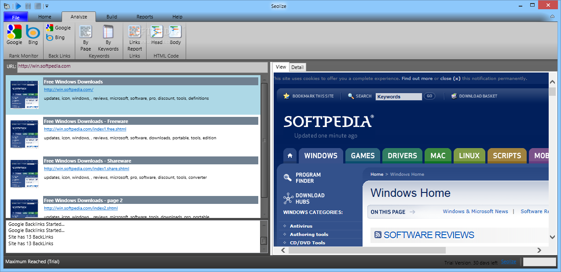Open the SCRIPTS site tab

click(x=507, y=156)
